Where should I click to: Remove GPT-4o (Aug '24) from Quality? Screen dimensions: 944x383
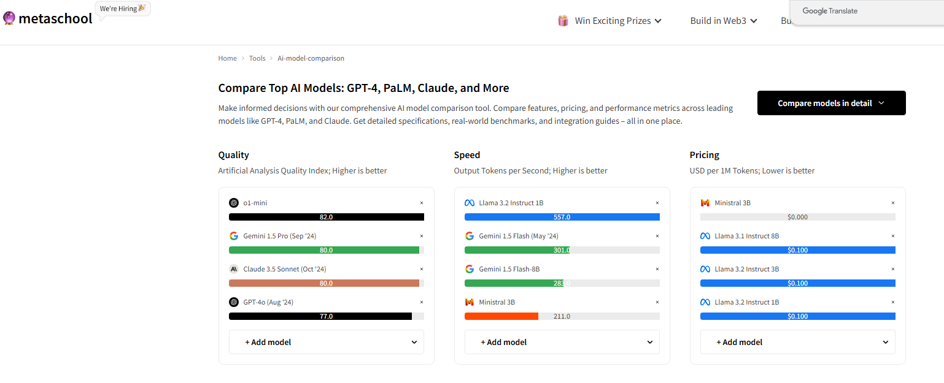point(422,302)
